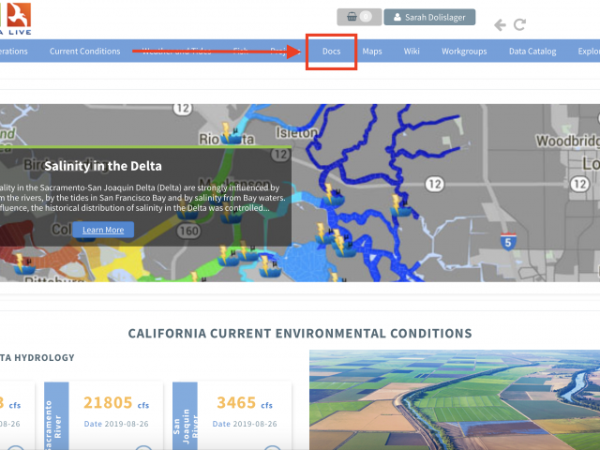Open the Docs menu item
600x450 pixels.
[331, 52]
